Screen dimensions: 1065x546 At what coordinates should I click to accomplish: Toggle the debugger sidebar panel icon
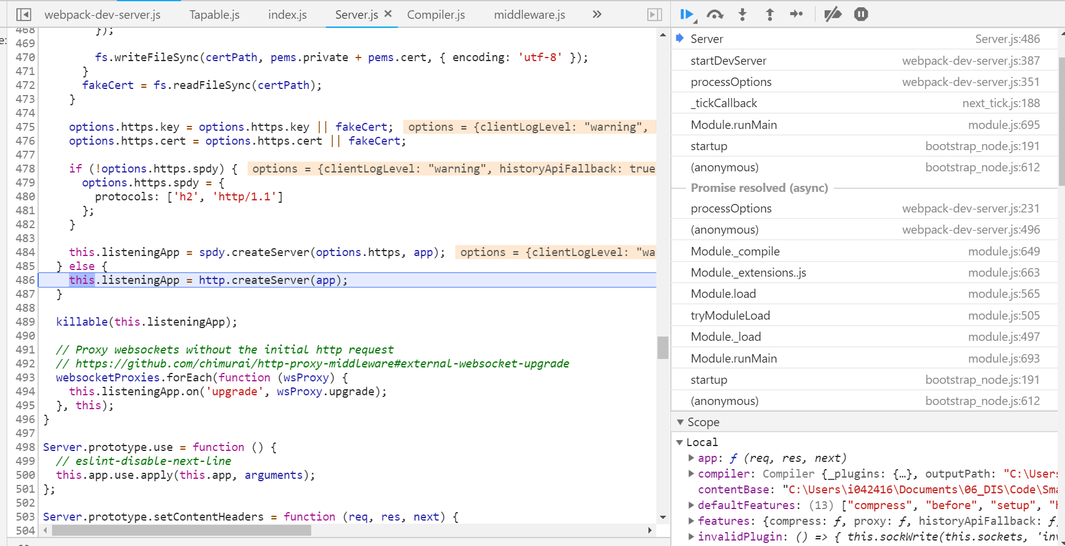[x=654, y=15]
